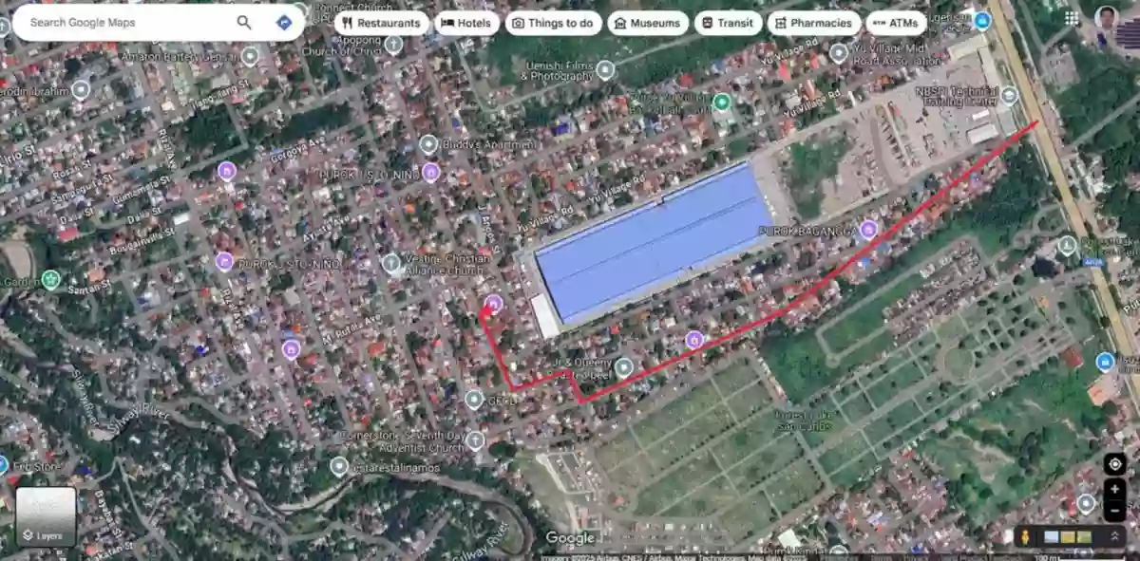This screenshot has width=1140, height=561.
Task: Open the Cornerstone Seventh Day Adventist marker
Action: [x=476, y=440]
